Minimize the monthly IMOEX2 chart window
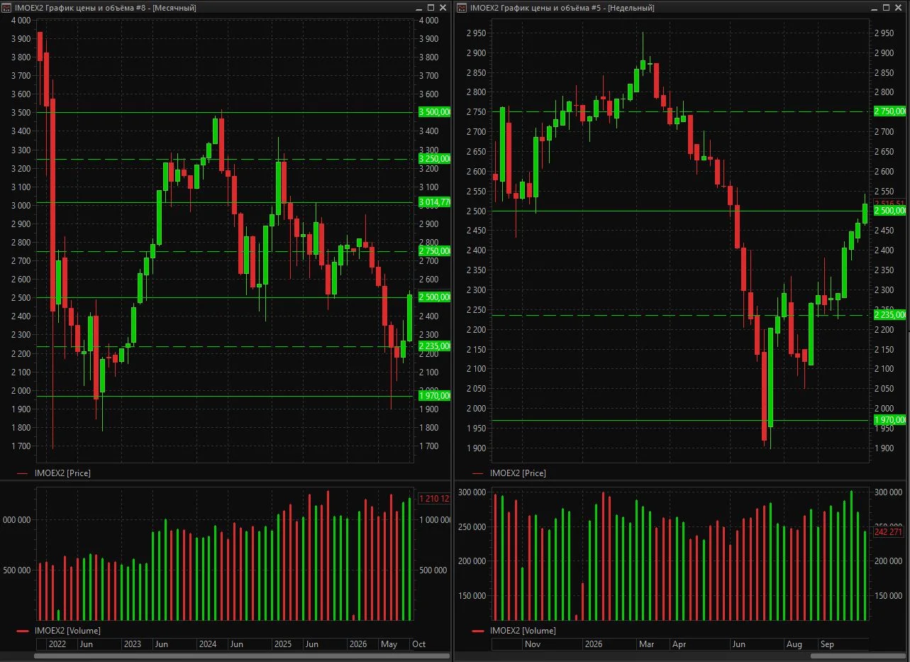The height and width of the screenshot is (662, 910). [x=420, y=7]
